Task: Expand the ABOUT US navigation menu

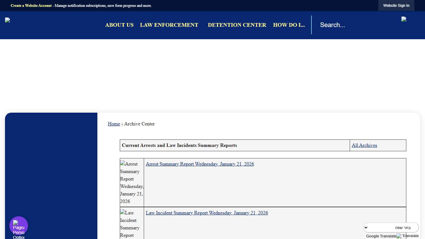Action: click(x=119, y=25)
